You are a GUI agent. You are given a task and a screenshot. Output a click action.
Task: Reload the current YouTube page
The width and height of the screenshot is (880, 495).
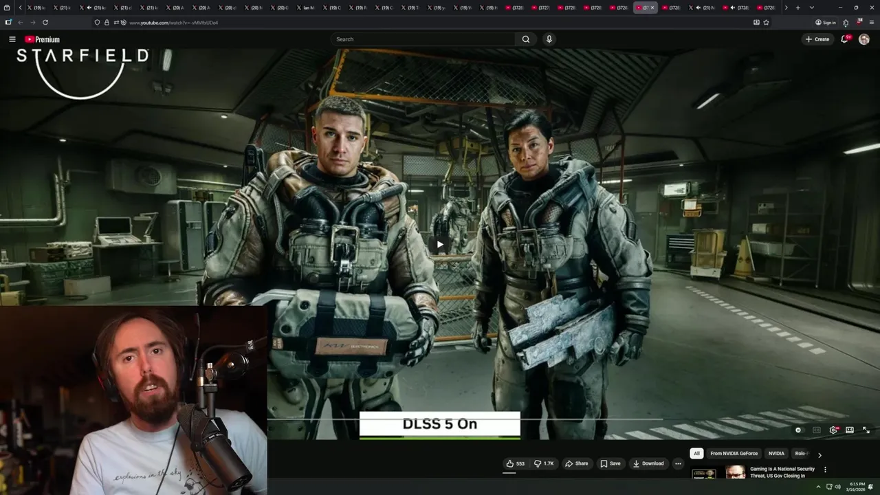[45, 22]
